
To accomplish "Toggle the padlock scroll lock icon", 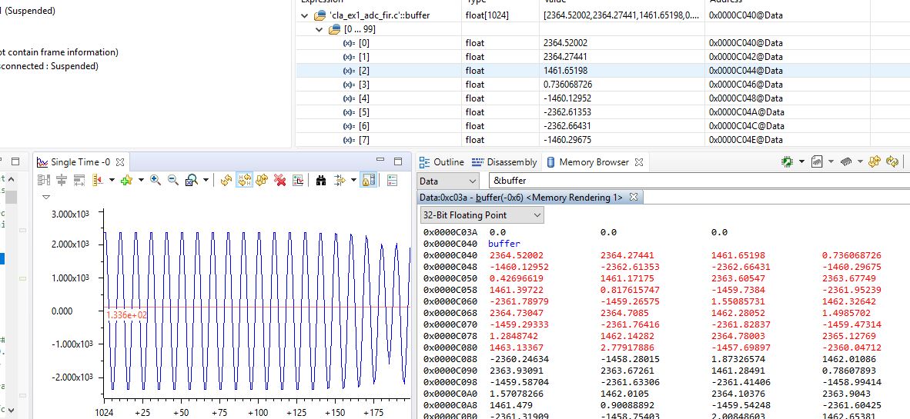I will click(x=368, y=180).
